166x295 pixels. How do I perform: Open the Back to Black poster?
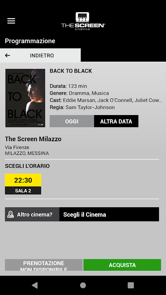(25, 98)
